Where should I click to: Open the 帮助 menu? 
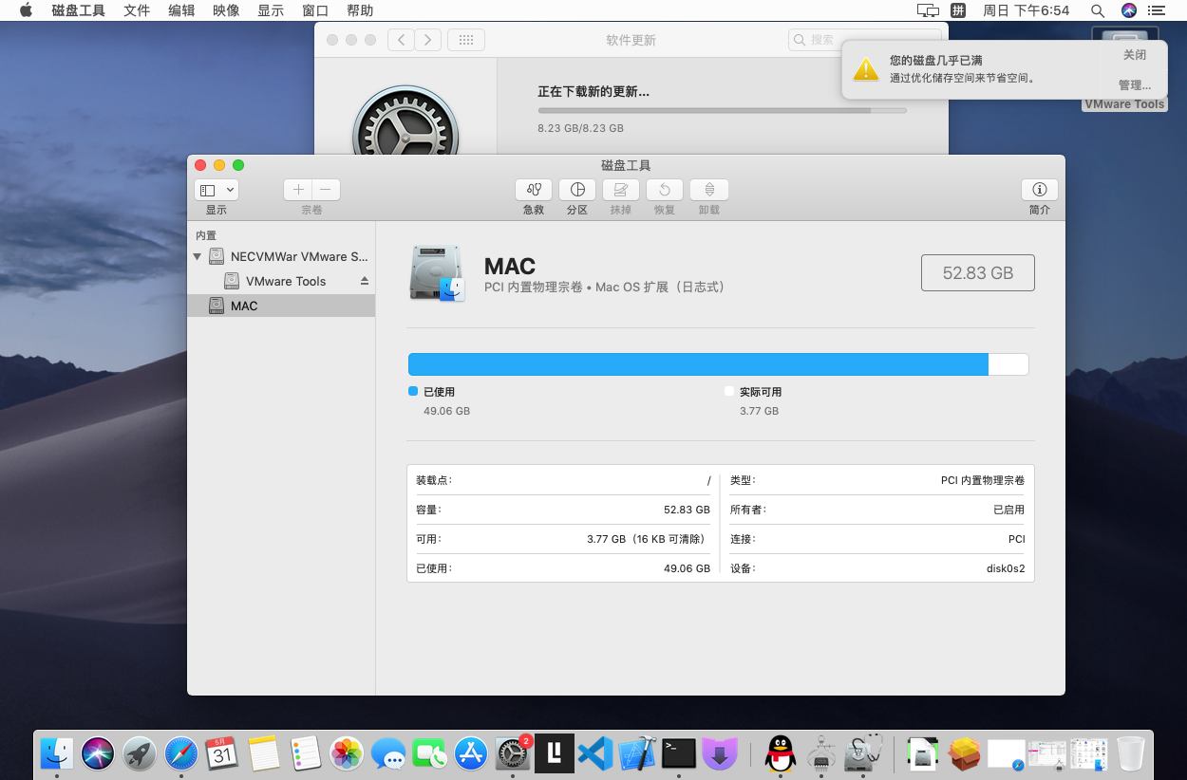tap(360, 10)
